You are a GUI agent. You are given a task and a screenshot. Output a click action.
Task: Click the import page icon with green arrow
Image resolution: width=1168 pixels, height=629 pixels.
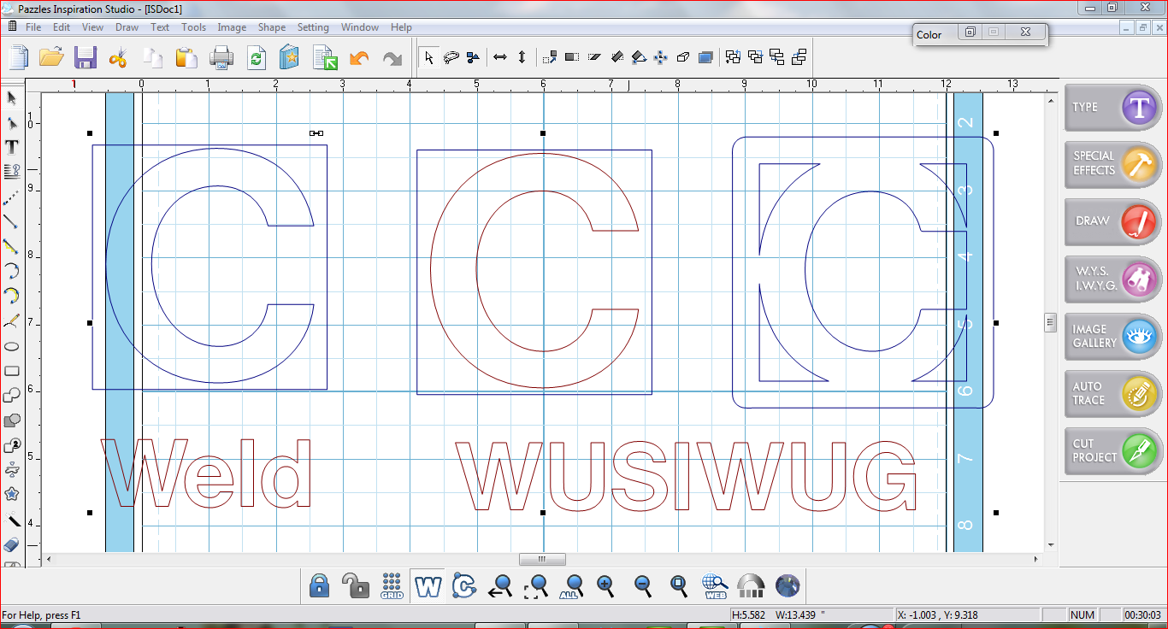coord(325,57)
